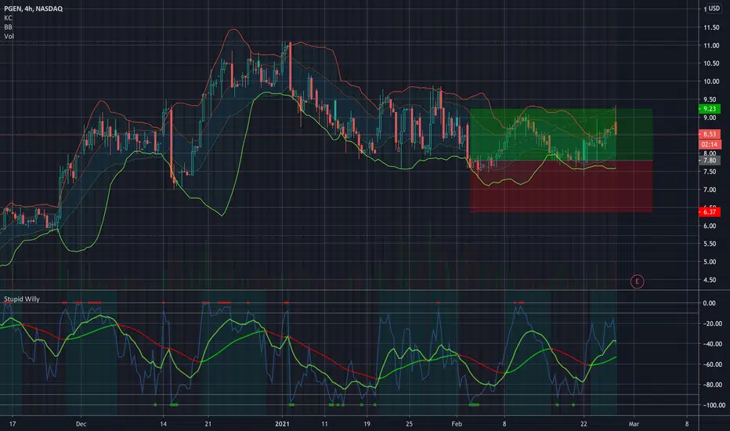Viewport: 730px width, 431px height.
Task: Open the USD currency selector
Action: [714, 9]
